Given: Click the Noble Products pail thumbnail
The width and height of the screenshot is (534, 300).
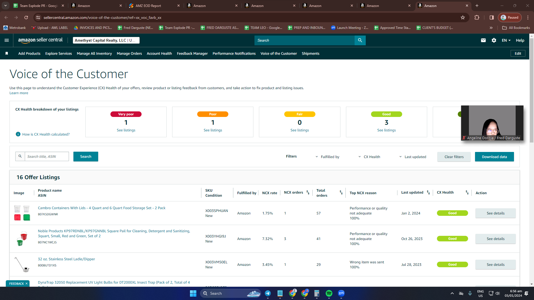Looking at the screenshot, I should 22,239.
